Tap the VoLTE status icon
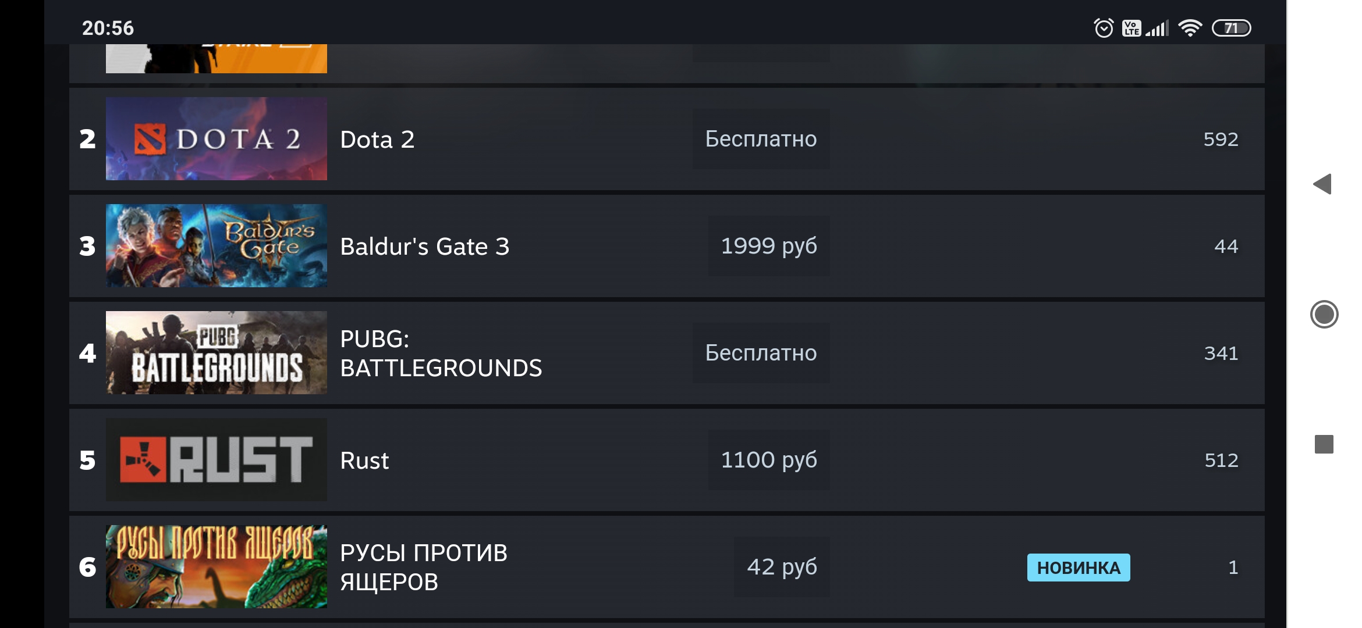The image size is (1362, 628). click(1132, 28)
